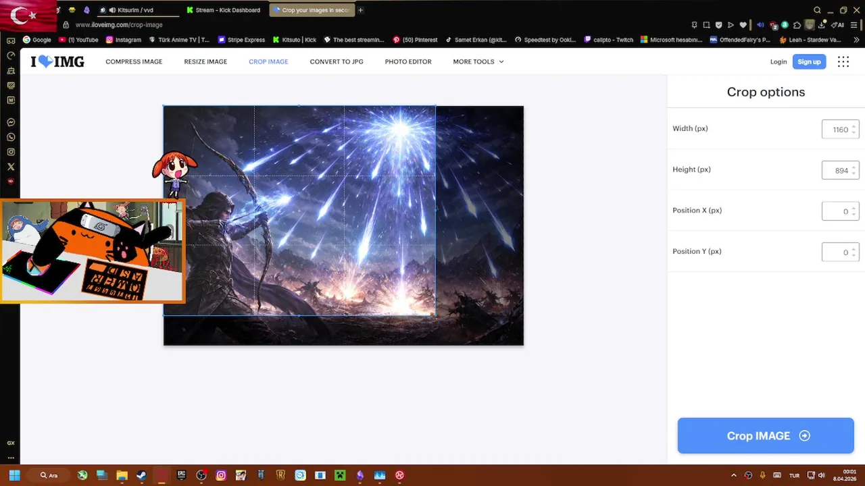
Task: Click the AI button in the browser toolbar
Action: pos(837,25)
